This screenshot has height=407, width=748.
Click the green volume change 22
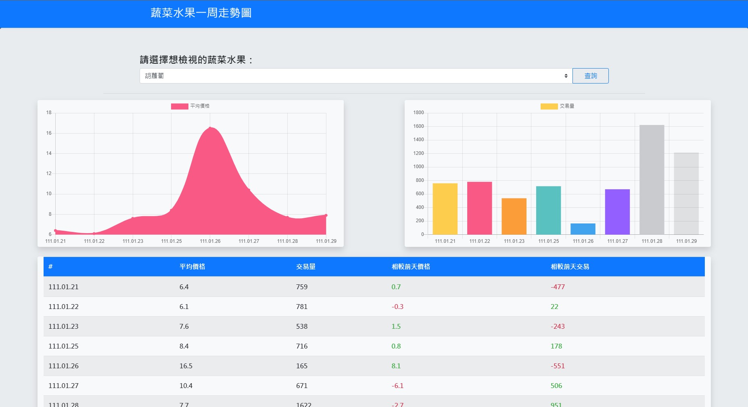point(554,307)
